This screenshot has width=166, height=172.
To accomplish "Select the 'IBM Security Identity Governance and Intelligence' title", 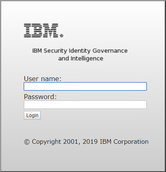I will tap(80, 54).
